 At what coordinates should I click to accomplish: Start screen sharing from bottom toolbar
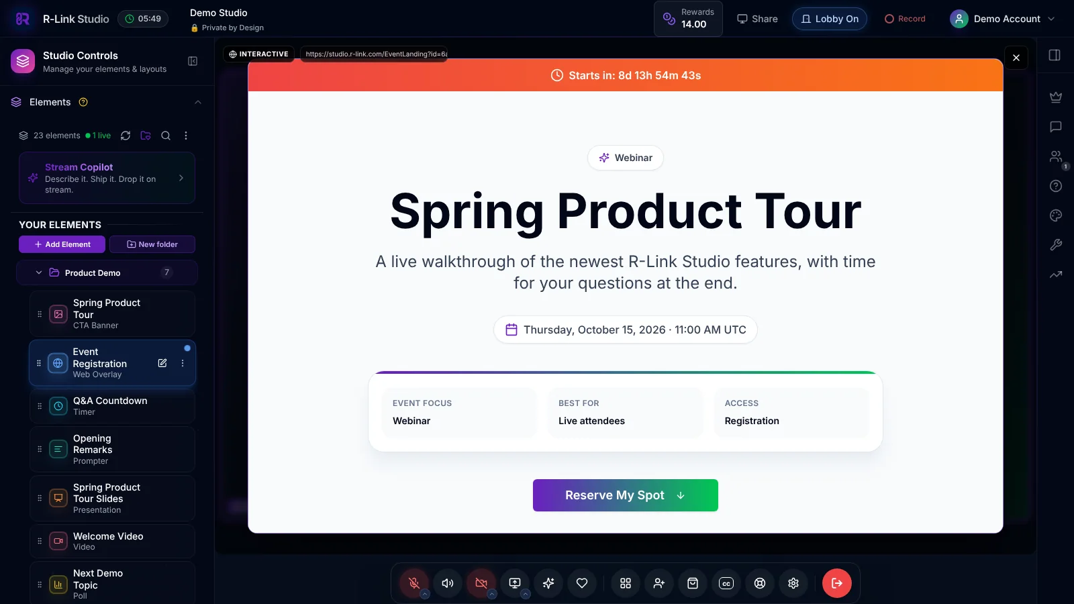[515, 583]
